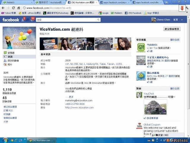
Task: Open the Mobile01 page icon in recommendations
Action: point(141,48)
